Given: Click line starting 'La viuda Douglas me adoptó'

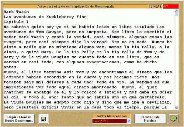Looking at the screenshot, I should 88,102.
